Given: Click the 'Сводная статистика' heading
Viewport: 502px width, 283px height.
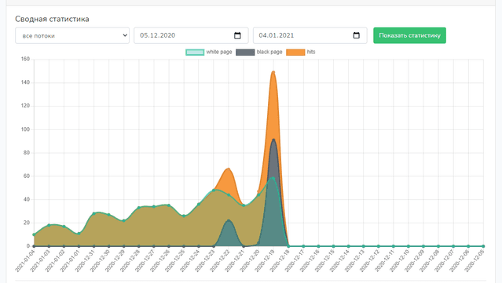Looking at the screenshot, I should click(52, 19).
